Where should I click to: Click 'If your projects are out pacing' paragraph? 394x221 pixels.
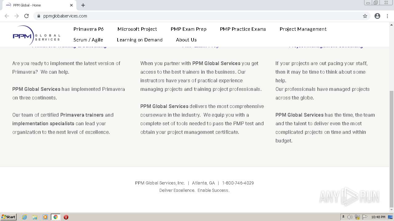pyautogui.click(x=321, y=72)
